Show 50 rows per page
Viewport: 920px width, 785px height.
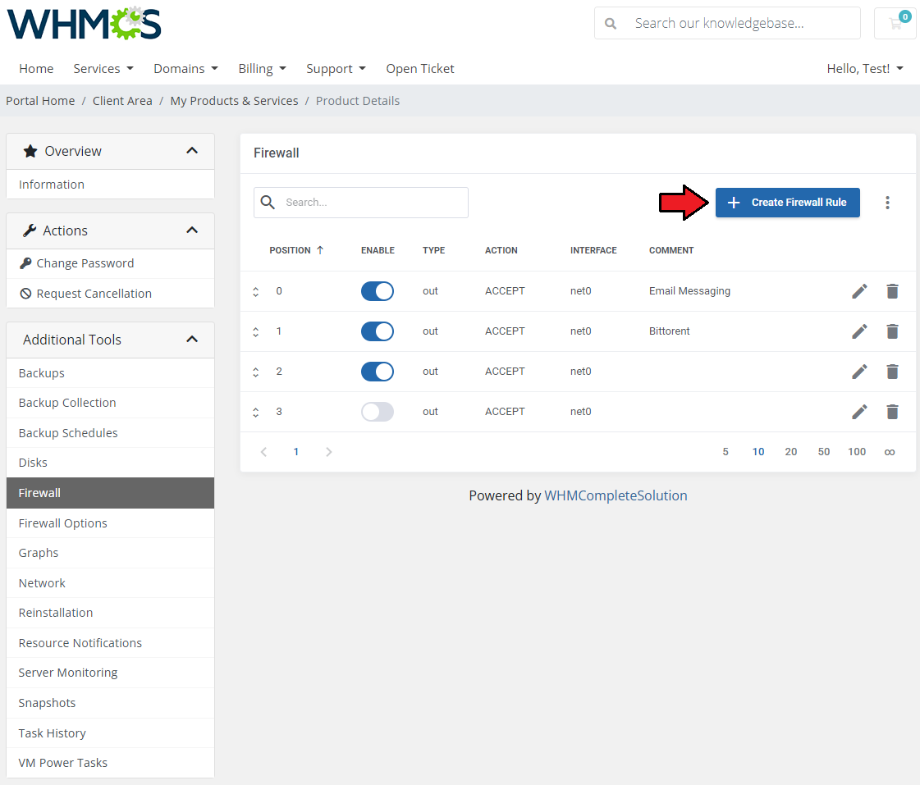[x=824, y=452]
